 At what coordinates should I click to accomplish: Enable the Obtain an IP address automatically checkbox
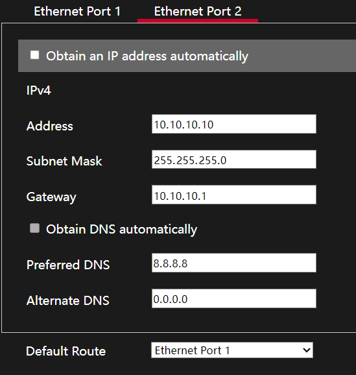click(34, 55)
